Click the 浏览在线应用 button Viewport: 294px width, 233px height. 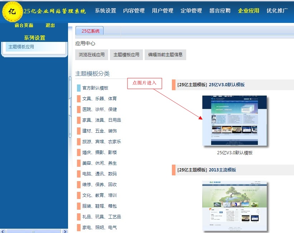[92, 55]
